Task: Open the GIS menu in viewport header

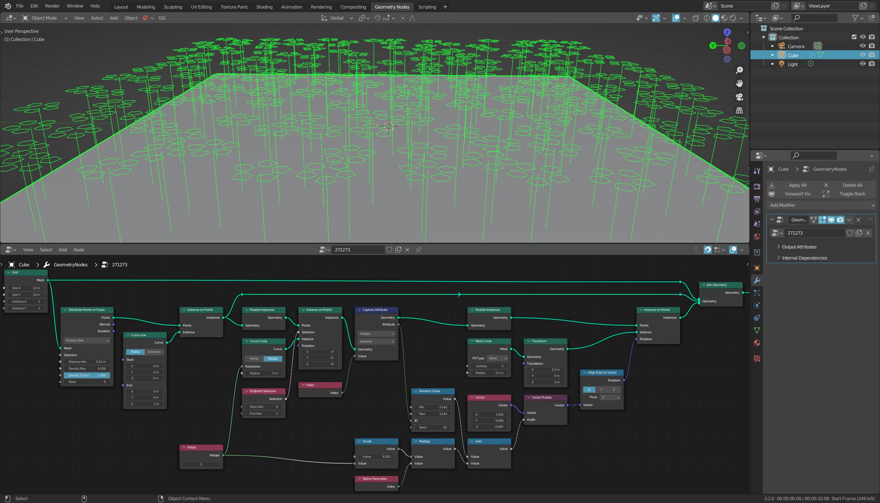Action: click(x=162, y=18)
